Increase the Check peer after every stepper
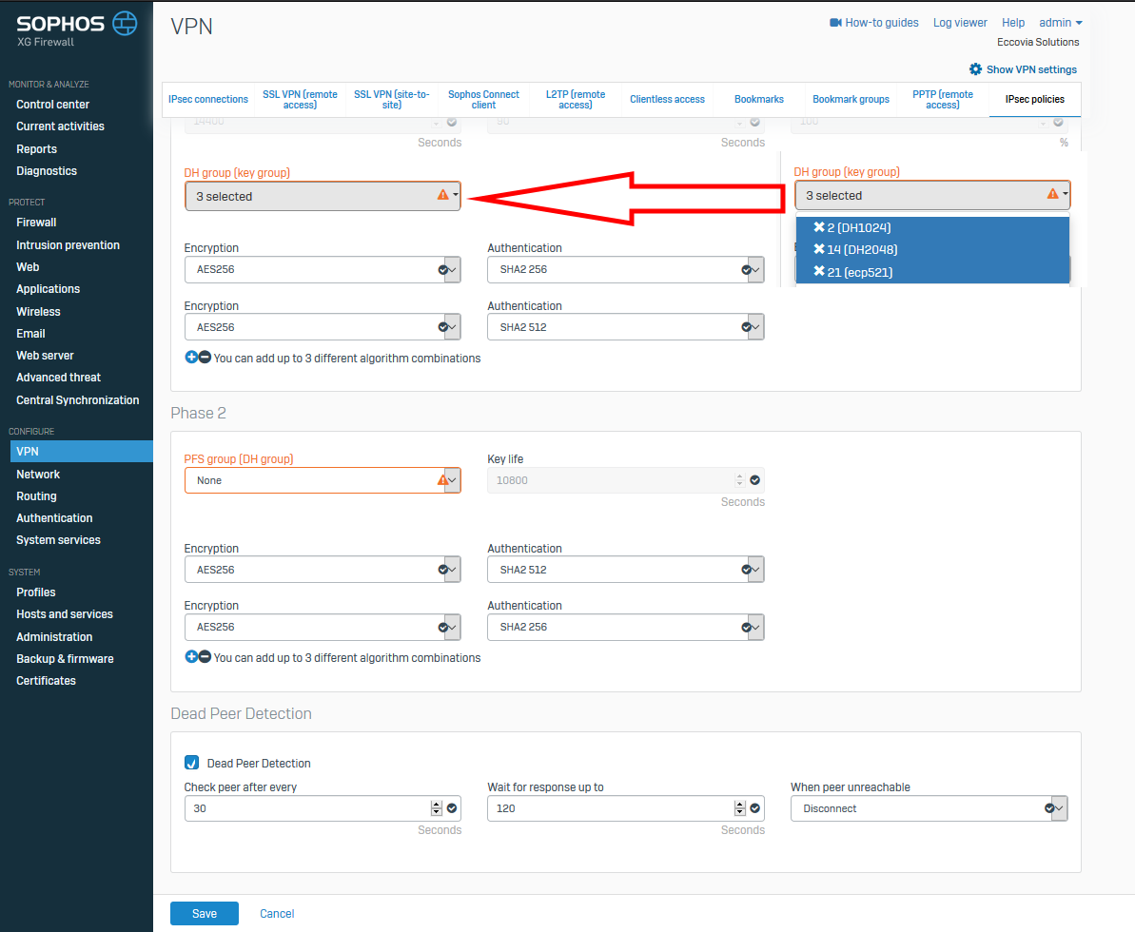This screenshot has width=1135, height=932. [x=437, y=805]
